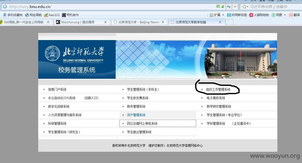Close the 360导航 tab
The width and height of the screenshot is (302, 163).
[x=48, y=22]
